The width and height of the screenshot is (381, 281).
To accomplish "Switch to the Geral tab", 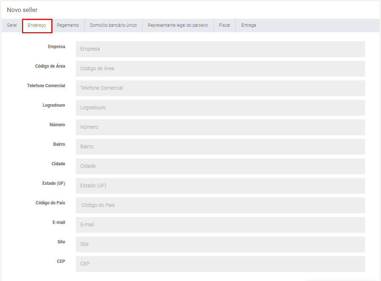I will 12,25.
